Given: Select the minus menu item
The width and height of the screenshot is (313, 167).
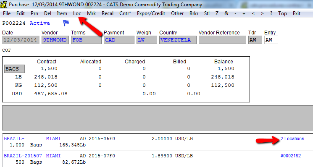Looking at the screenshot, I should click(236, 13).
